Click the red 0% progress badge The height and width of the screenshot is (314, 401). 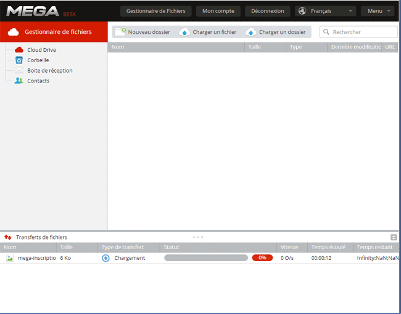coord(262,257)
